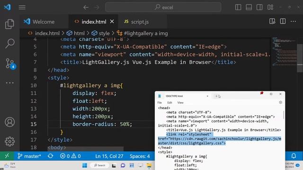Click the Notepad vertical scrollbar
The height and width of the screenshot is (170, 303).
284,115
